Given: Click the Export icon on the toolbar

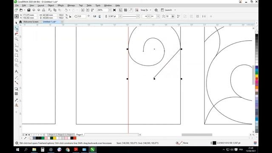Looking at the screenshot, I should click(88, 10).
